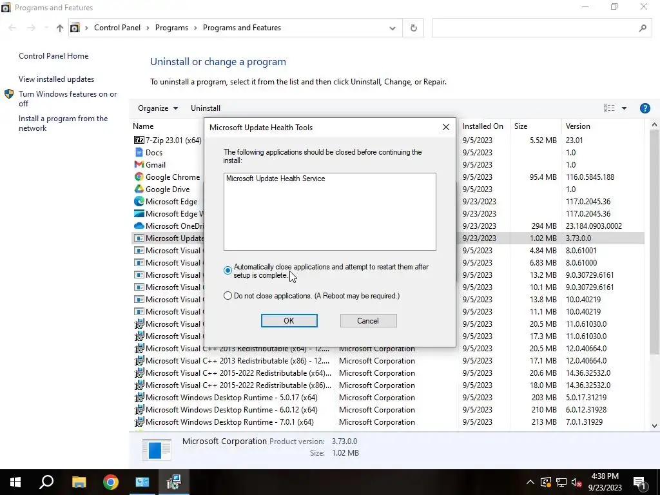The image size is (660, 495).
Task: Click the Programs breadcrumb
Action: [171, 28]
